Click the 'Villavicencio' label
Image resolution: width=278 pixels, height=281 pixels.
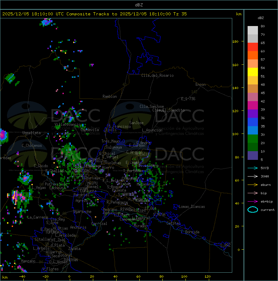(x=67, y=124)
